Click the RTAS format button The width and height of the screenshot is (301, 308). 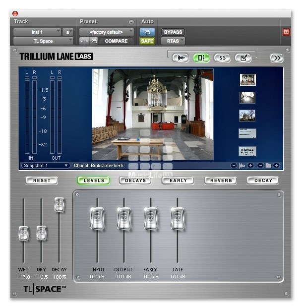[x=173, y=41]
